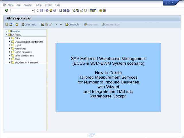The width and height of the screenshot is (184, 138).
Task: Select the SAP Menu tree item label
Action: point(16,35)
